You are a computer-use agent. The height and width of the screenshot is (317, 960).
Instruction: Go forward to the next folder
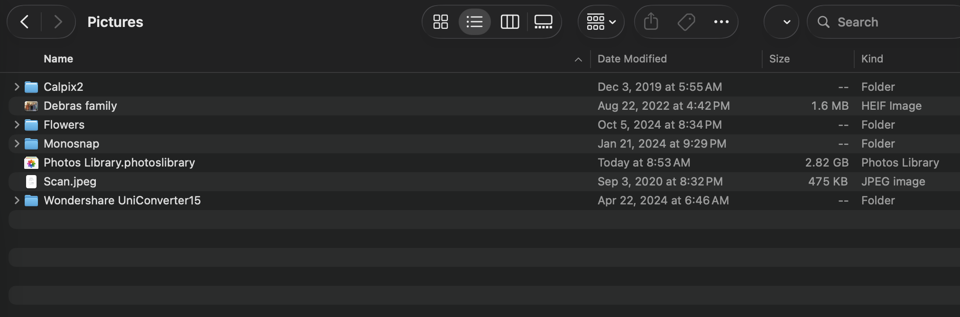pyautogui.click(x=58, y=22)
